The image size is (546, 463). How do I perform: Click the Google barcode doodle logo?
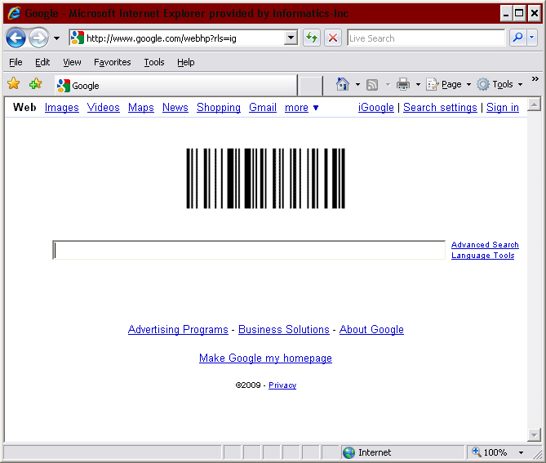pos(266,178)
